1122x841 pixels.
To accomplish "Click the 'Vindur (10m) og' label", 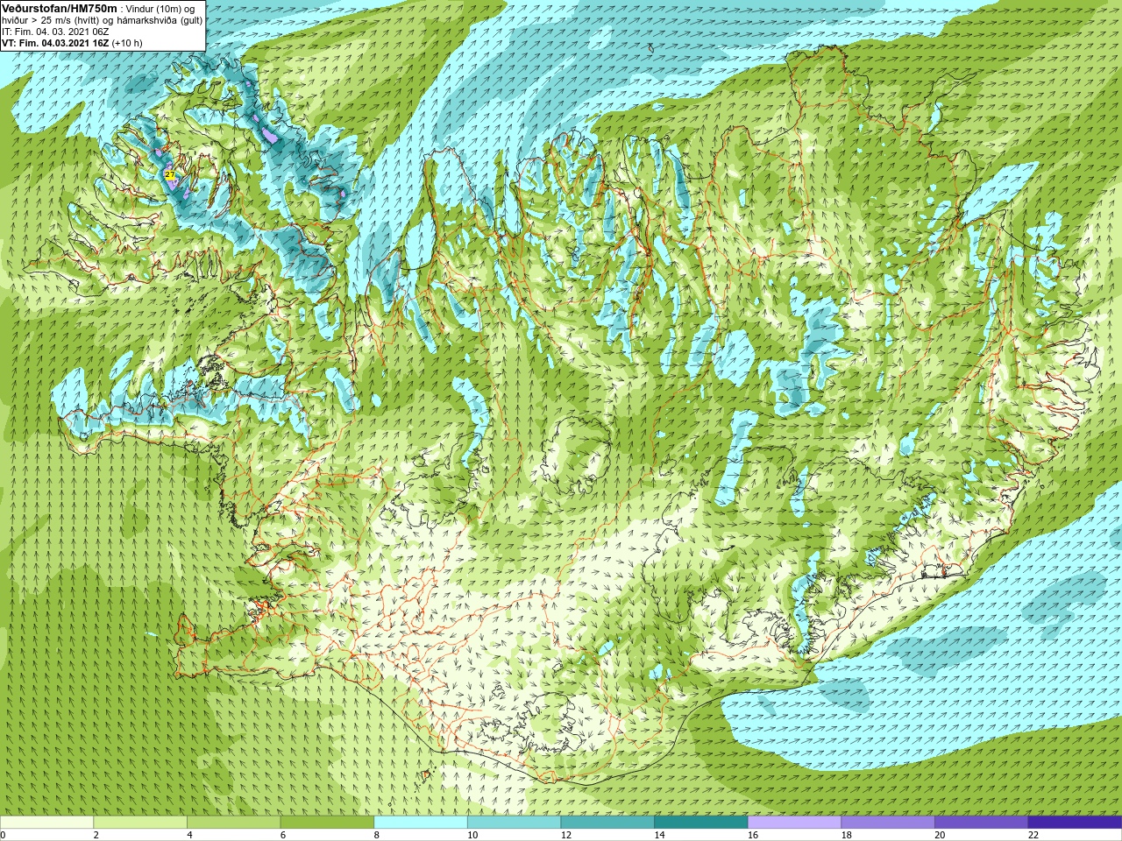I will tap(160, 9).
